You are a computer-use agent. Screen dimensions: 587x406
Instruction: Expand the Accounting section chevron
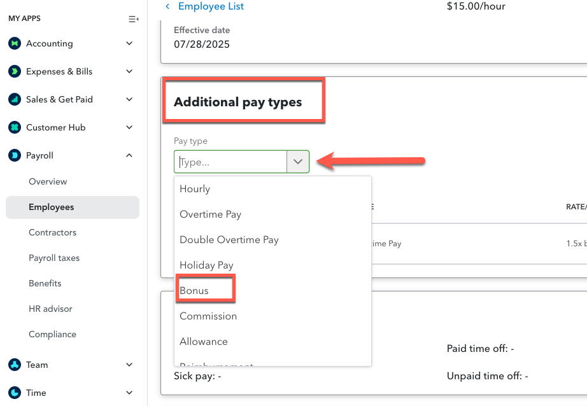(x=129, y=43)
